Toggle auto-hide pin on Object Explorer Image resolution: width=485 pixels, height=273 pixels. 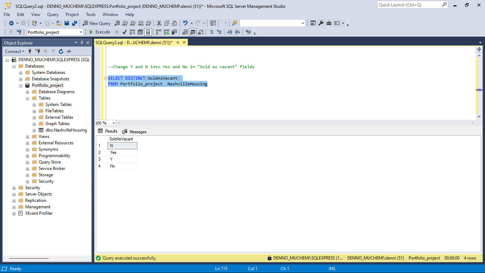82,43
